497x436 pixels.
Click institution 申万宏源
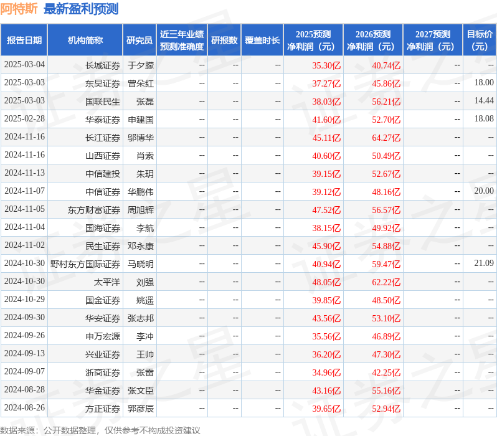tap(103, 337)
